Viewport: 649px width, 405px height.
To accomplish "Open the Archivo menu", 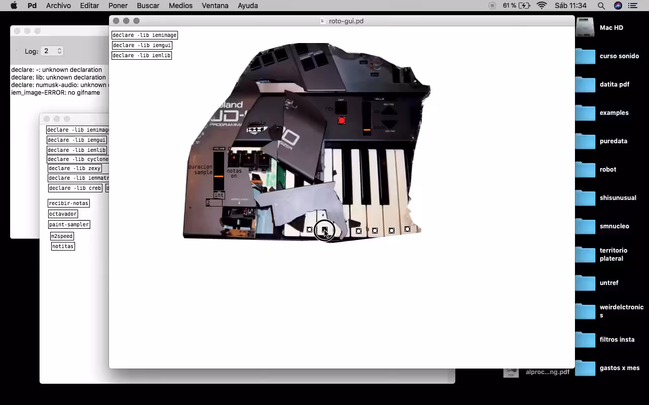I will tap(58, 6).
